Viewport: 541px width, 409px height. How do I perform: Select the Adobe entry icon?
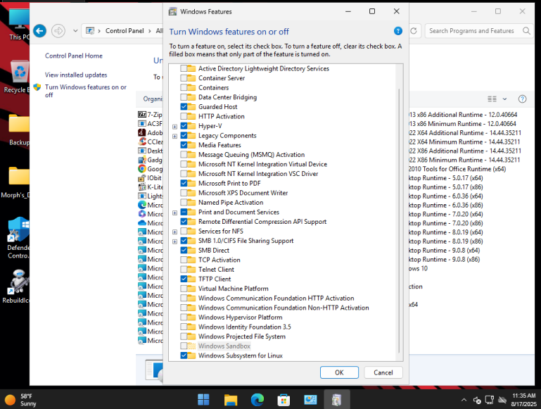point(142,132)
